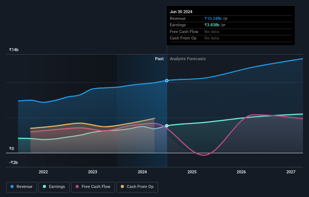Screen dimensions: 309x197
Task: Click the ₹10.248b revenue value in tooltip
Action: coord(213,18)
